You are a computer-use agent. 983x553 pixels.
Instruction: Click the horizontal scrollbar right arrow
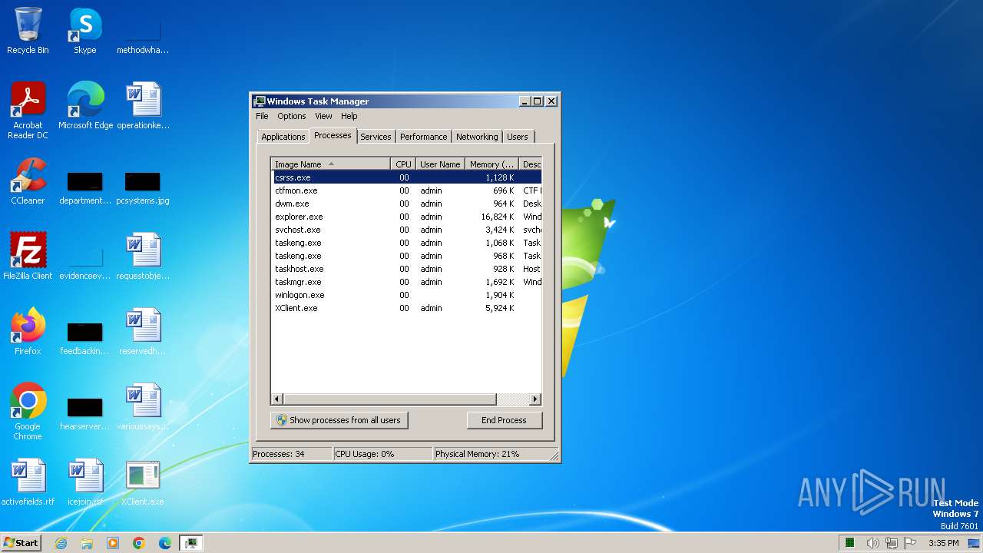pos(535,399)
